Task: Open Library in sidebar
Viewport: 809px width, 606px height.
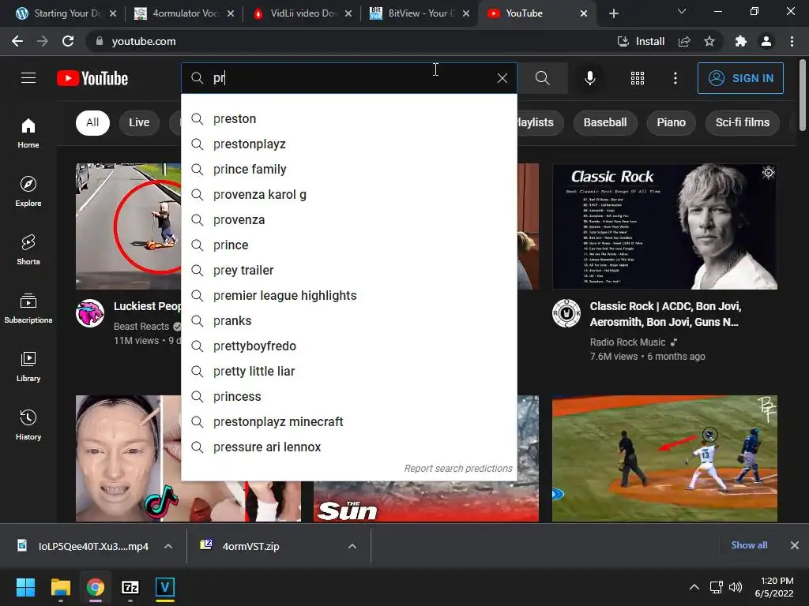Action: tap(28, 366)
